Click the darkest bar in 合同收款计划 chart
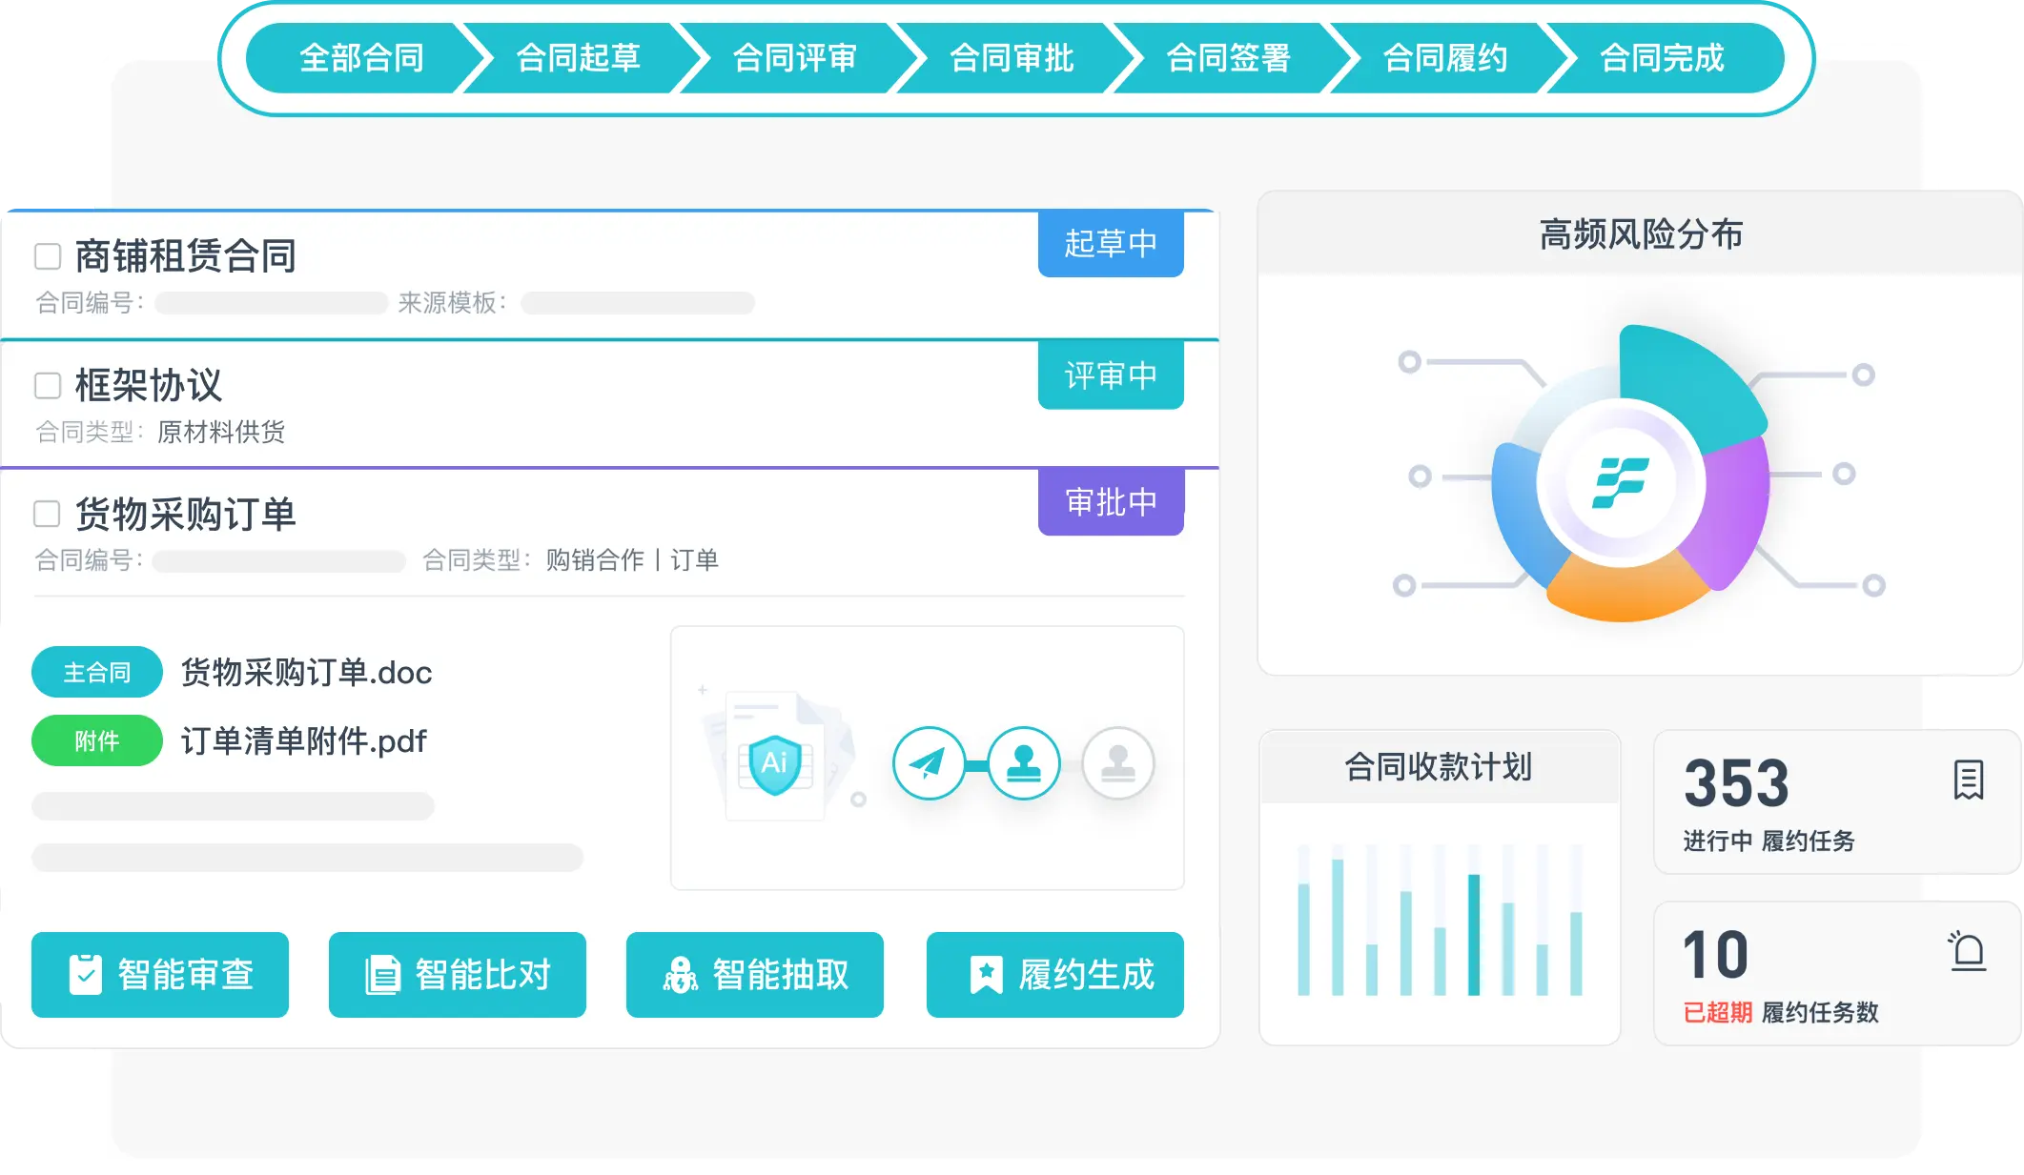The width and height of the screenshot is (2024, 1175). click(x=1474, y=934)
